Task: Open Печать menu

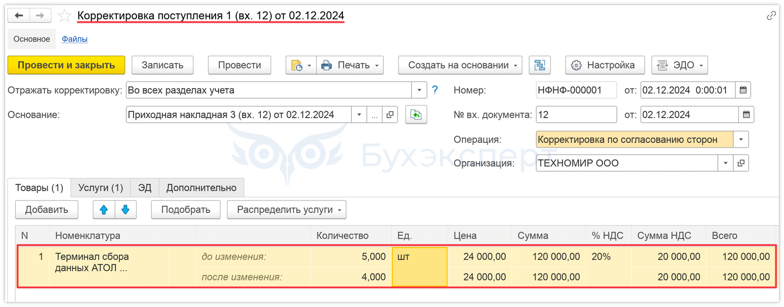Action: point(350,65)
